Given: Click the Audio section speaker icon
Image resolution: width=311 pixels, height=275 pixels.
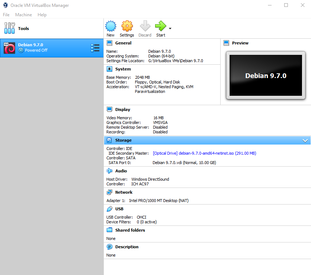Looking at the screenshot, I should click(x=110, y=171).
